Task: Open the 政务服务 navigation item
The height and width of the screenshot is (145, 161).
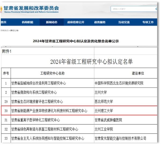Action: [100, 22]
